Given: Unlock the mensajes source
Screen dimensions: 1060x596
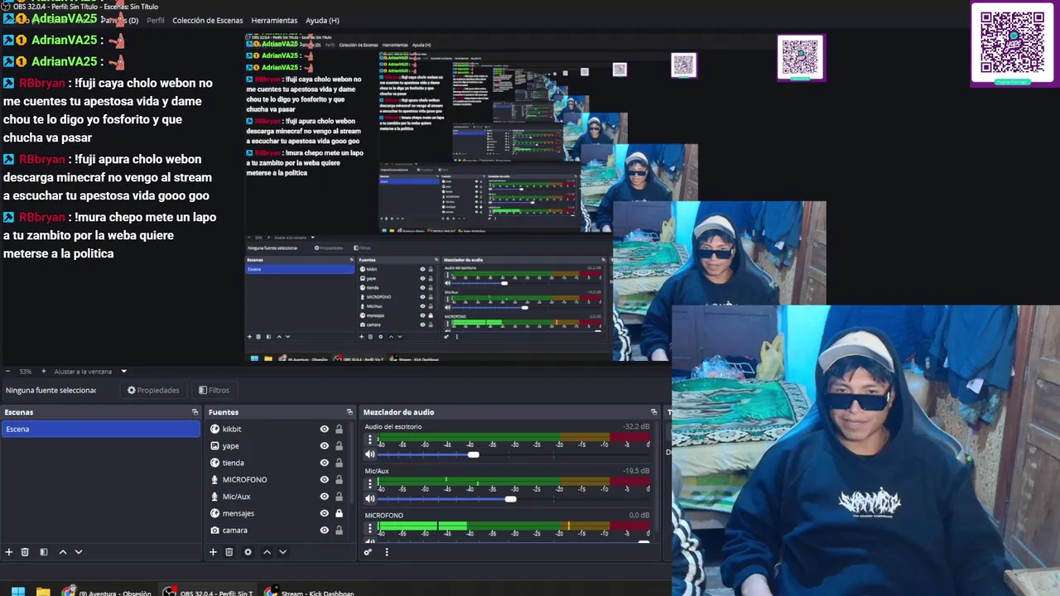Looking at the screenshot, I should [x=339, y=513].
